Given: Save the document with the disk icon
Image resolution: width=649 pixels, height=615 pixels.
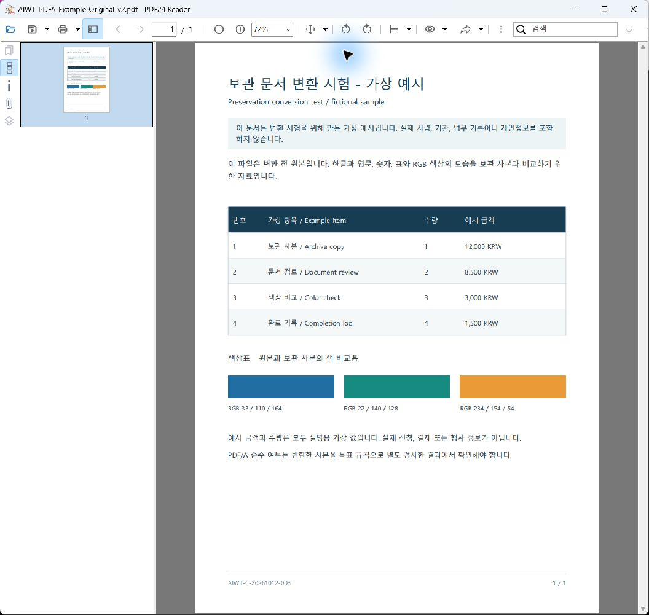Looking at the screenshot, I should (32, 29).
